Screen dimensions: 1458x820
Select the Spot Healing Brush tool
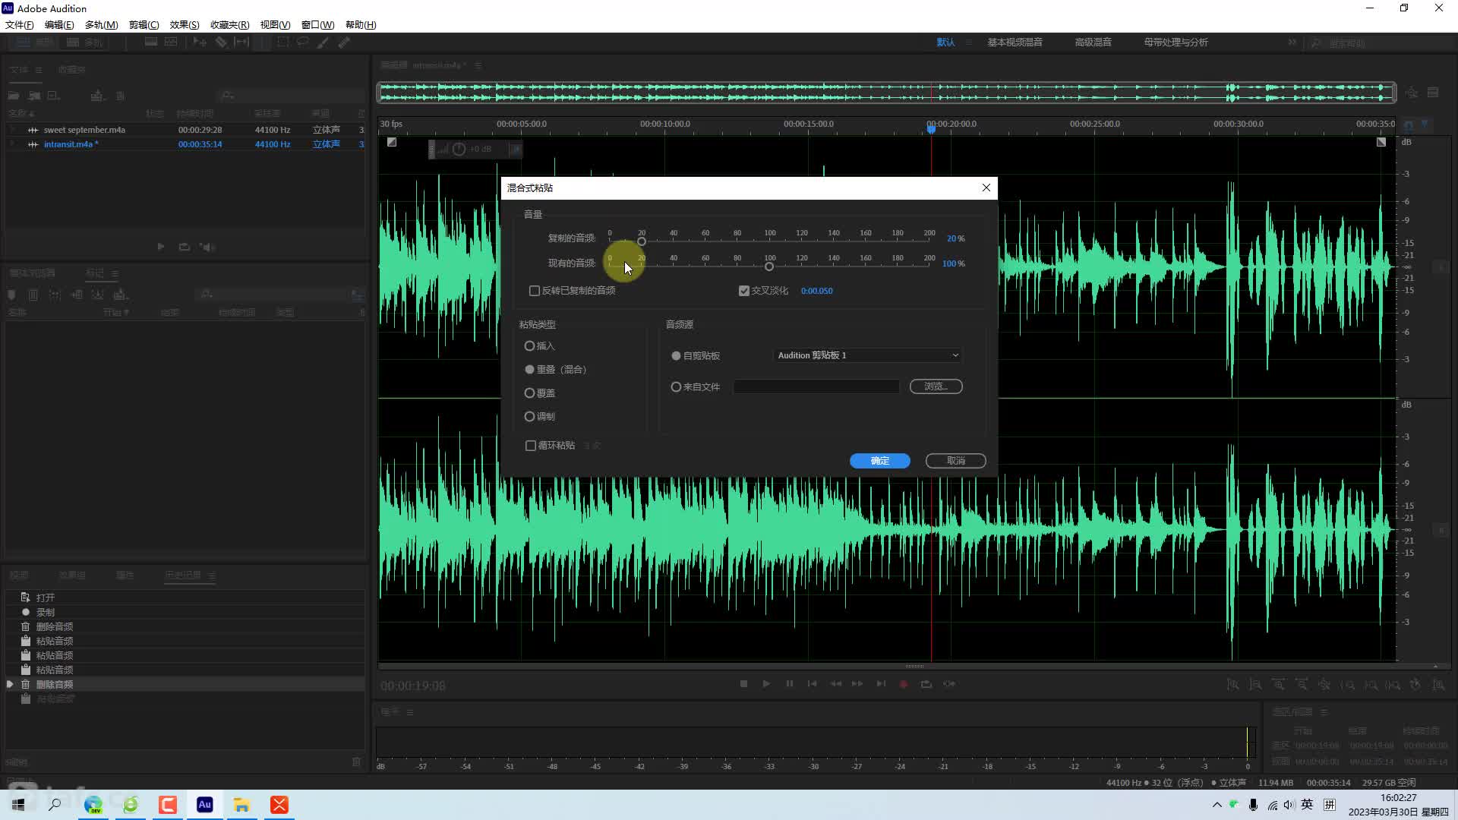pos(344,43)
